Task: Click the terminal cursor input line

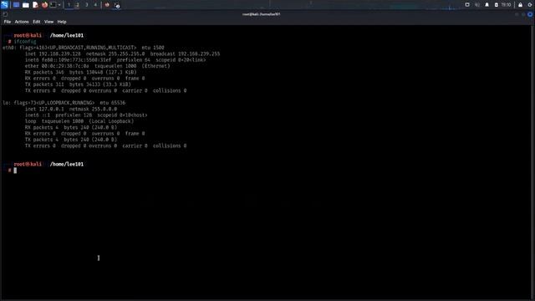Action: tap(15, 171)
